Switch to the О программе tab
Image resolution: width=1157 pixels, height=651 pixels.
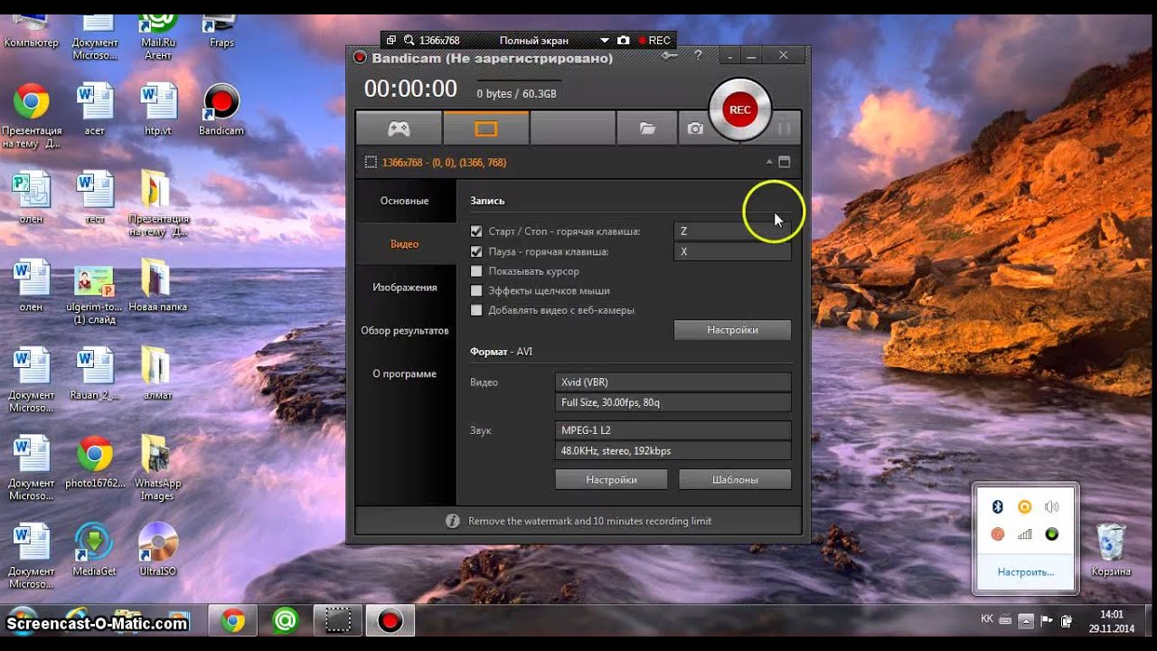click(x=405, y=374)
